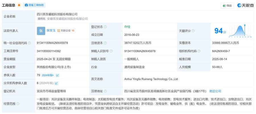The image size is (256, 114).
Task: Click help icon next to 注册地址
Action: pyautogui.click(x=105, y=91)
